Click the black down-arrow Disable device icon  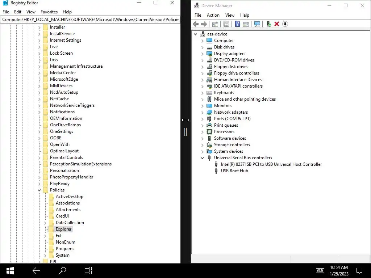tap(285, 24)
